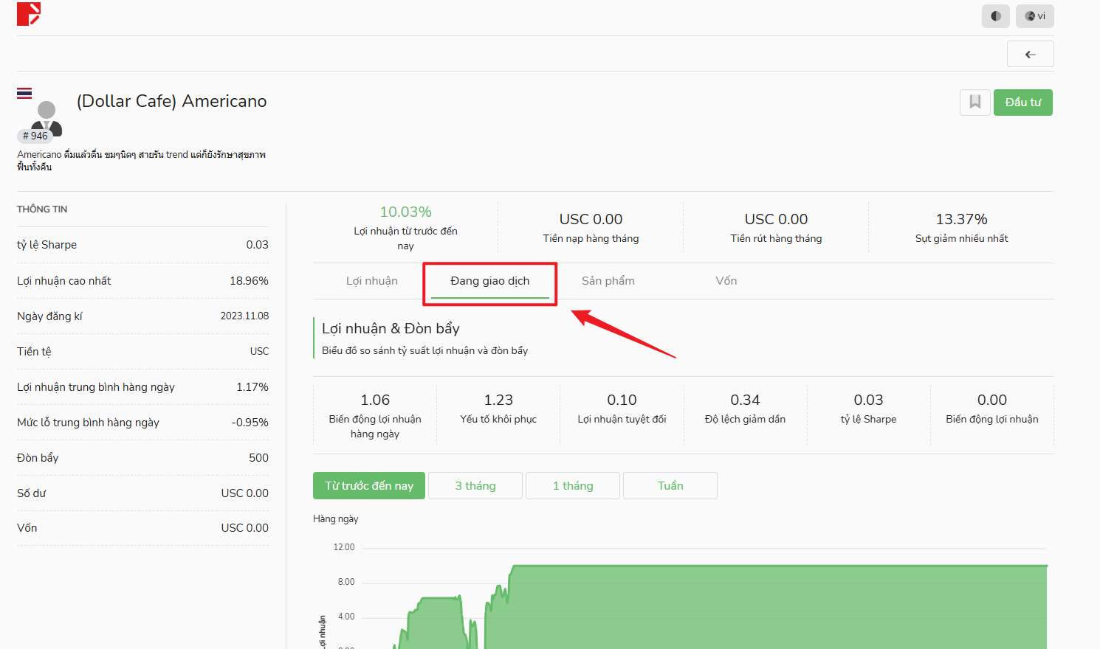Image resolution: width=1100 pixels, height=649 pixels.
Task: Bookmark this strategy
Action: pyautogui.click(x=974, y=102)
